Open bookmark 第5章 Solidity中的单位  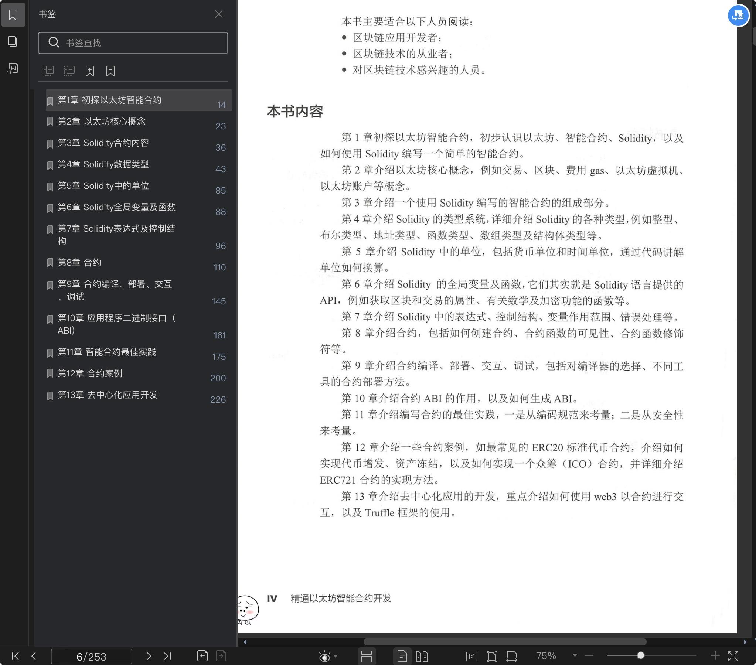click(139, 186)
